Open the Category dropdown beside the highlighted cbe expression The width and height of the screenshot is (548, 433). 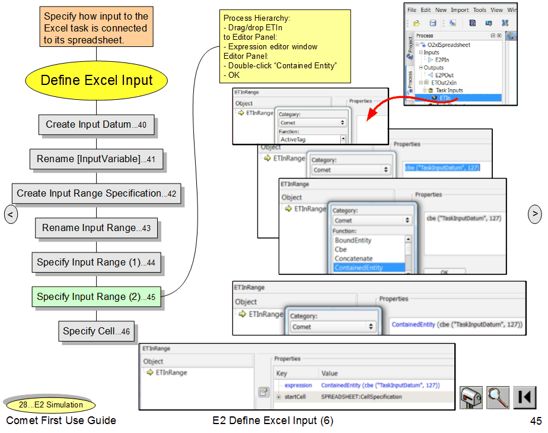pyautogui.click(x=351, y=170)
